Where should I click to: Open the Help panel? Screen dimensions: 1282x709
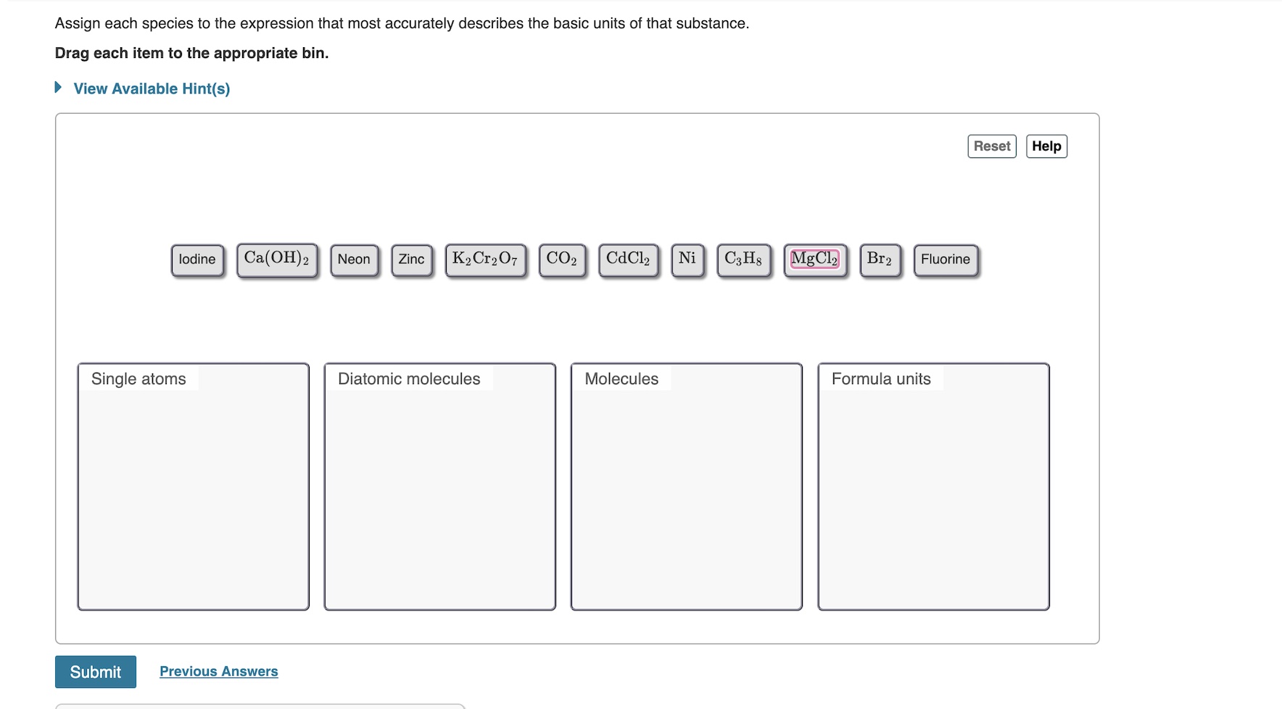click(x=1046, y=146)
